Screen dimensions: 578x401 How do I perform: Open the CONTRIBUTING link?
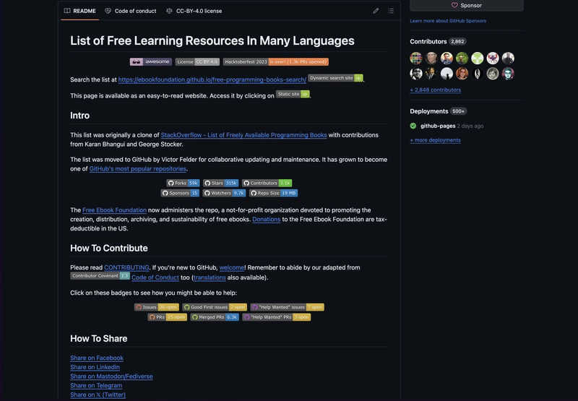coord(126,267)
